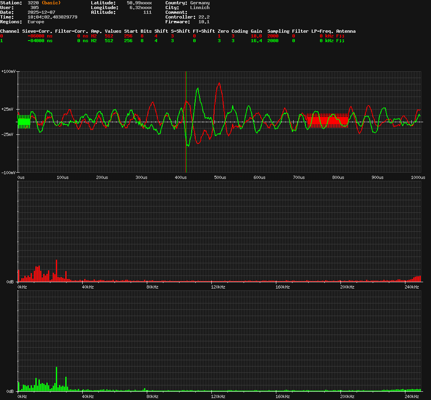Image resolution: width=431 pixels, height=400 pixels.
Task: Select channel 1 gain value 16.4
Action: (256, 41)
